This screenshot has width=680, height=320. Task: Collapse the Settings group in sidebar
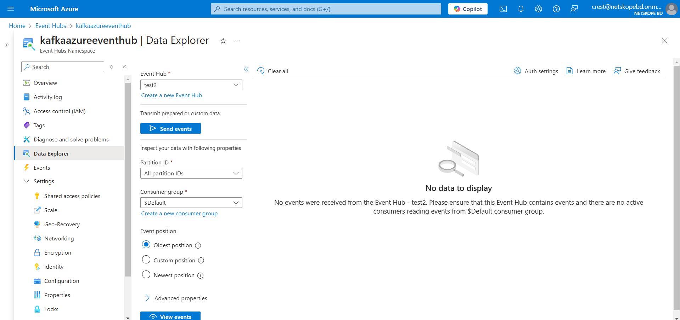point(27,181)
